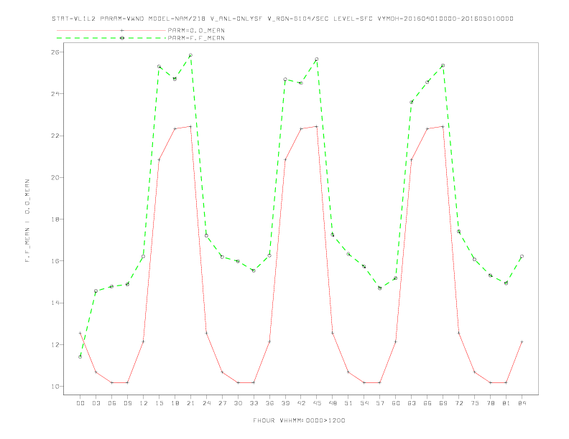Click x-axis tick label 36
This screenshot has height=439, width=569.
pos(269,403)
